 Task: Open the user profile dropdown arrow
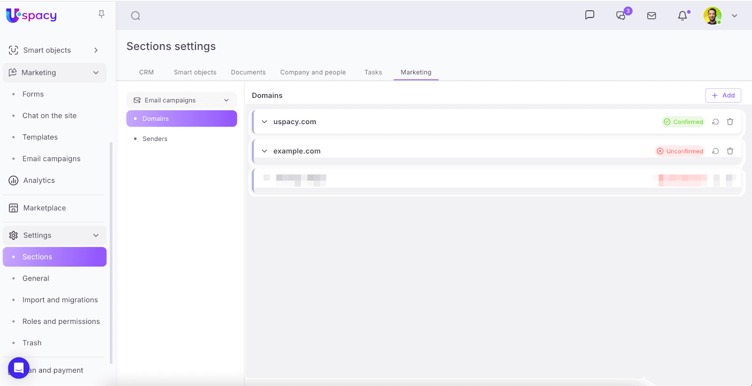tap(734, 16)
